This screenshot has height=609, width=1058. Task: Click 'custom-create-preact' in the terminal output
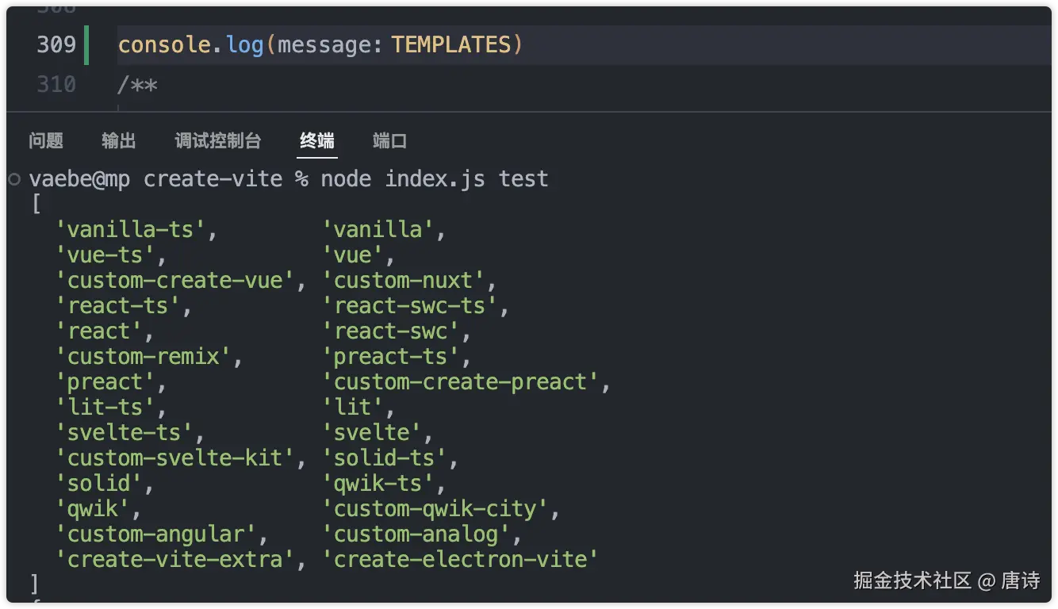(460, 382)
